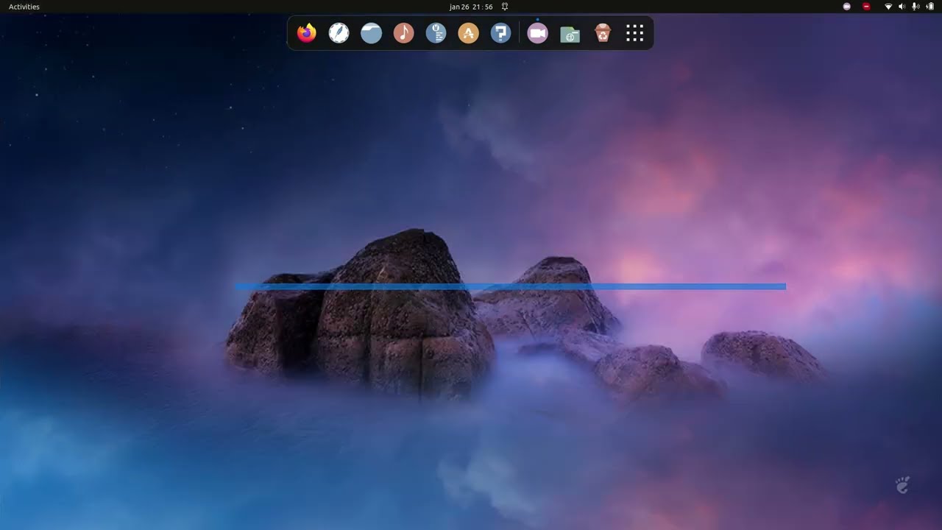
Task: Switch to the running video camera application
Action: pos(537,32)
